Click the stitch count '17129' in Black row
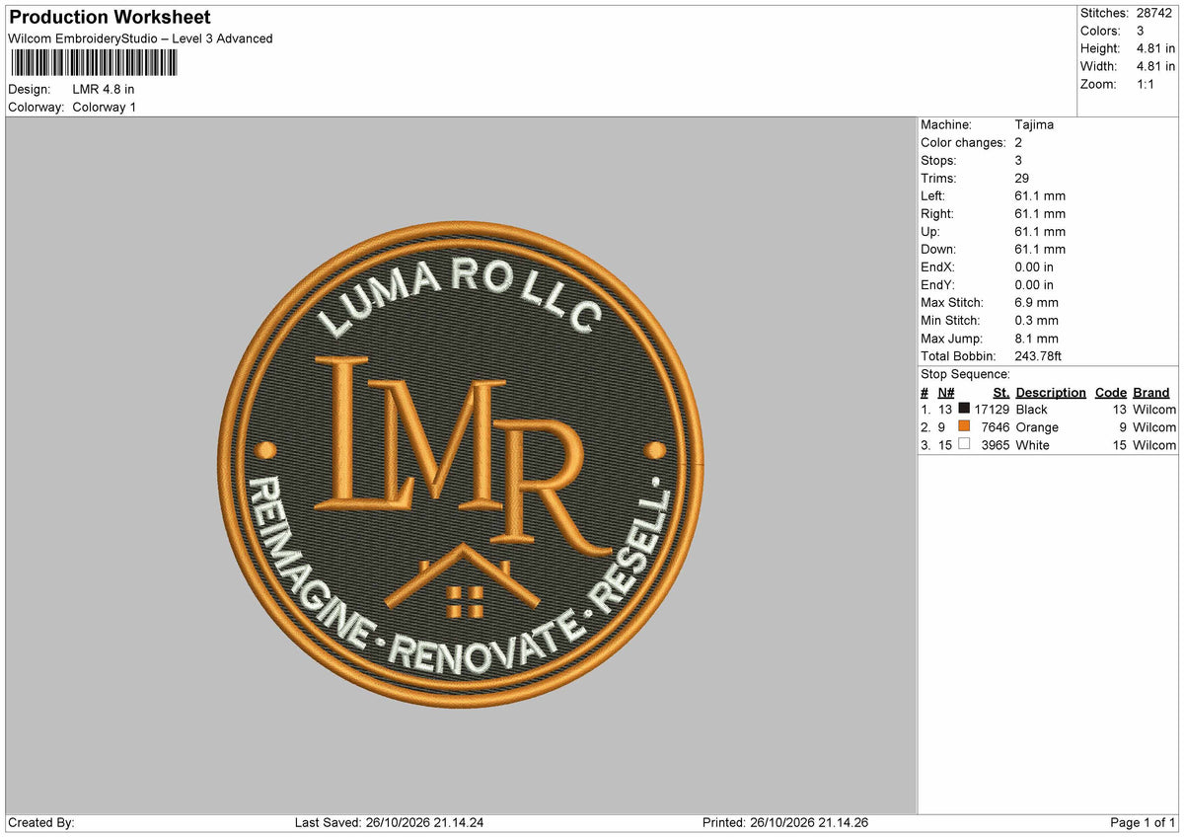 992,410
